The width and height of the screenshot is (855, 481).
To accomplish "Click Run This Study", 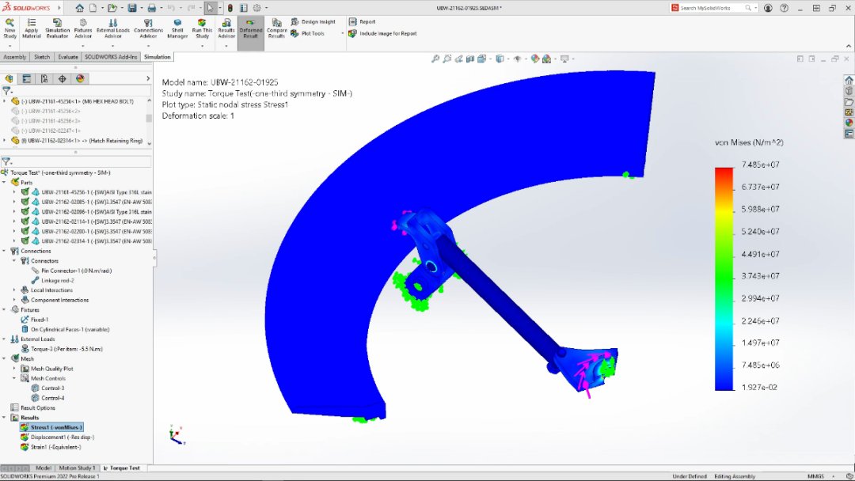I will [202, 28].
